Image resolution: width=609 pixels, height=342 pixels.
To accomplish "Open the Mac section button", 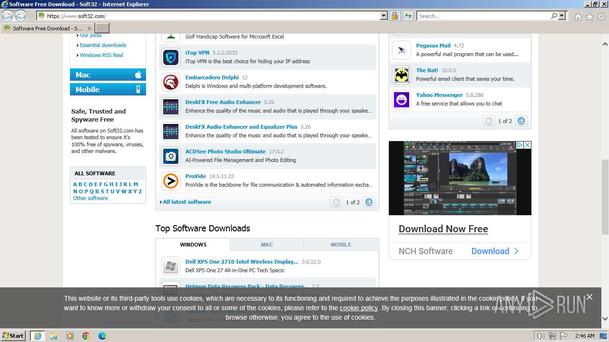I will [x=108, y=75].
